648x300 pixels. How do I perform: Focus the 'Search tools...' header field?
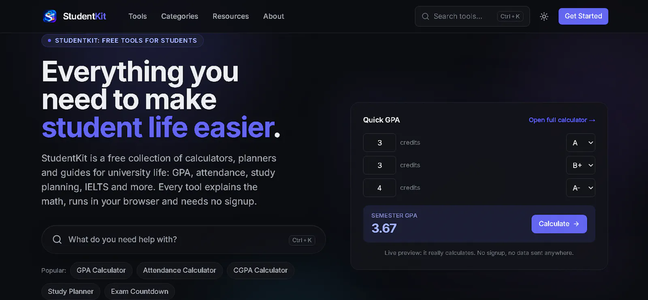pos(472,17)
